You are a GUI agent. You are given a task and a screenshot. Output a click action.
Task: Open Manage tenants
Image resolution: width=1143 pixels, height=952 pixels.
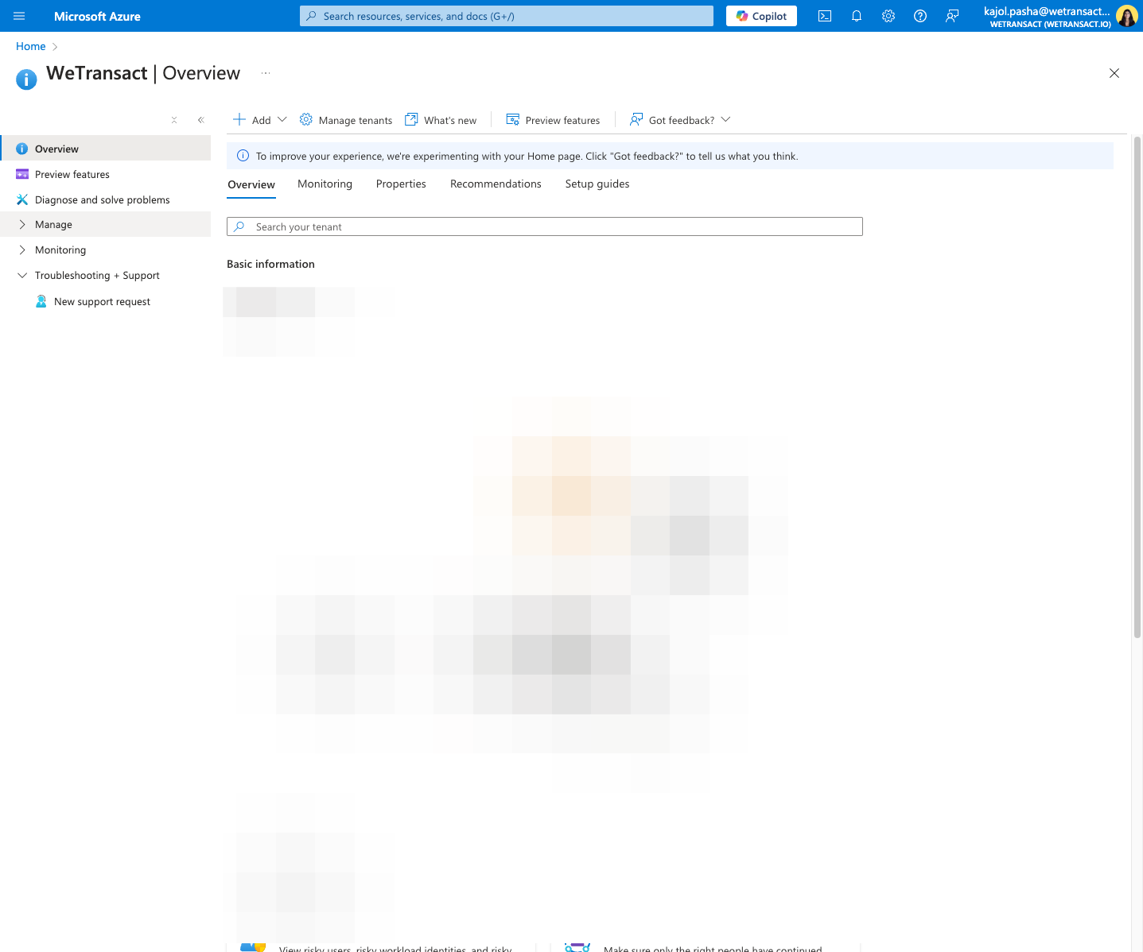(x=346, y=120)
